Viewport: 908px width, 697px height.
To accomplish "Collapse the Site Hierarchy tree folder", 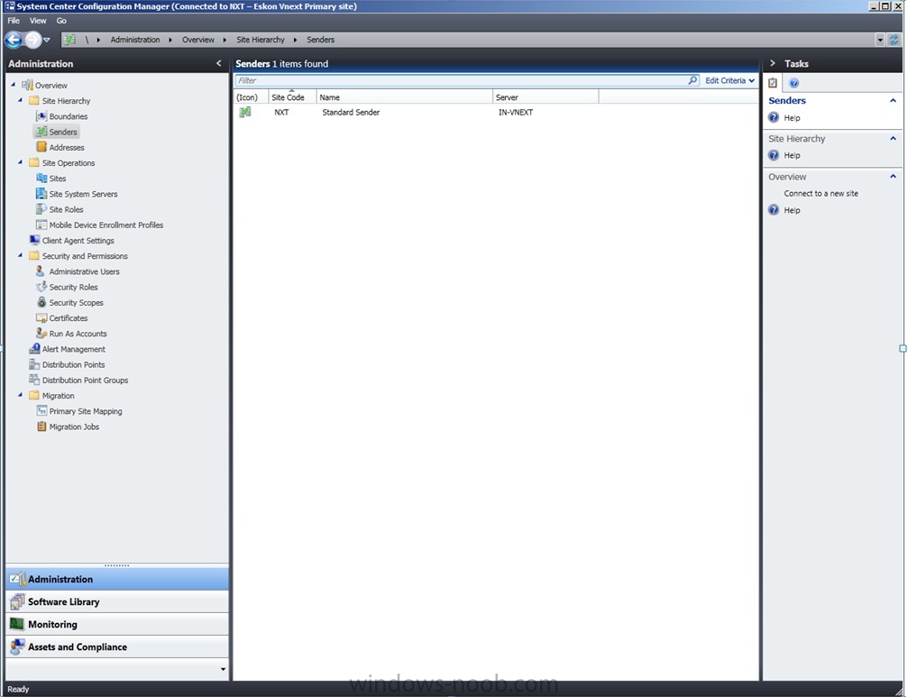I will [x=20, y=100].
